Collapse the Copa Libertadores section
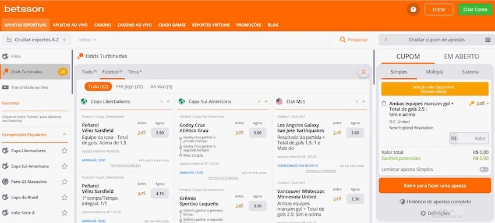Viewport: 495px width, 223px height. (168, 102)
